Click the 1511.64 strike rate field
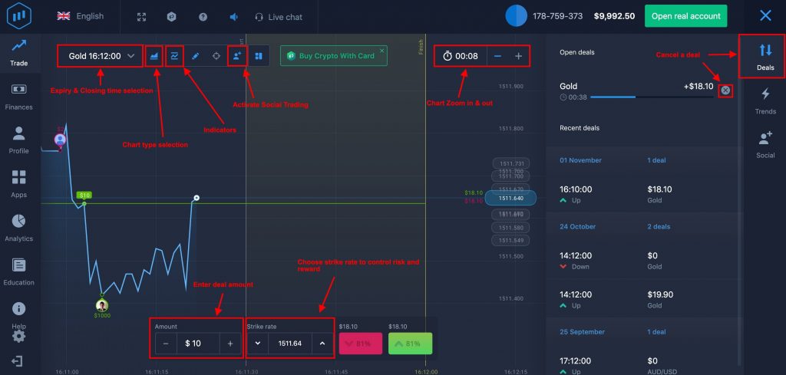Screen dimensions: 786x375 pyautogui.click(x=289, y=344)
